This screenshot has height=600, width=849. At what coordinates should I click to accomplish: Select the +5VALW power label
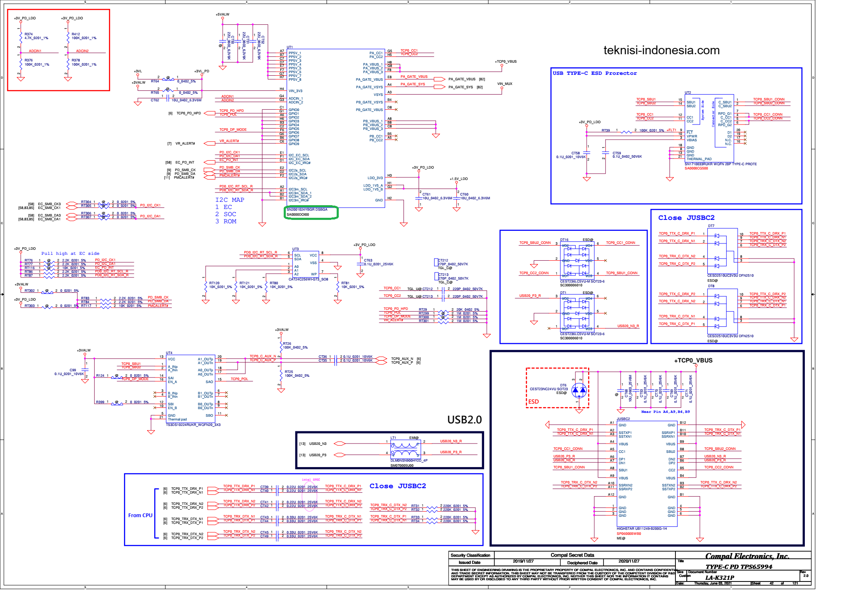click(222, 15)
